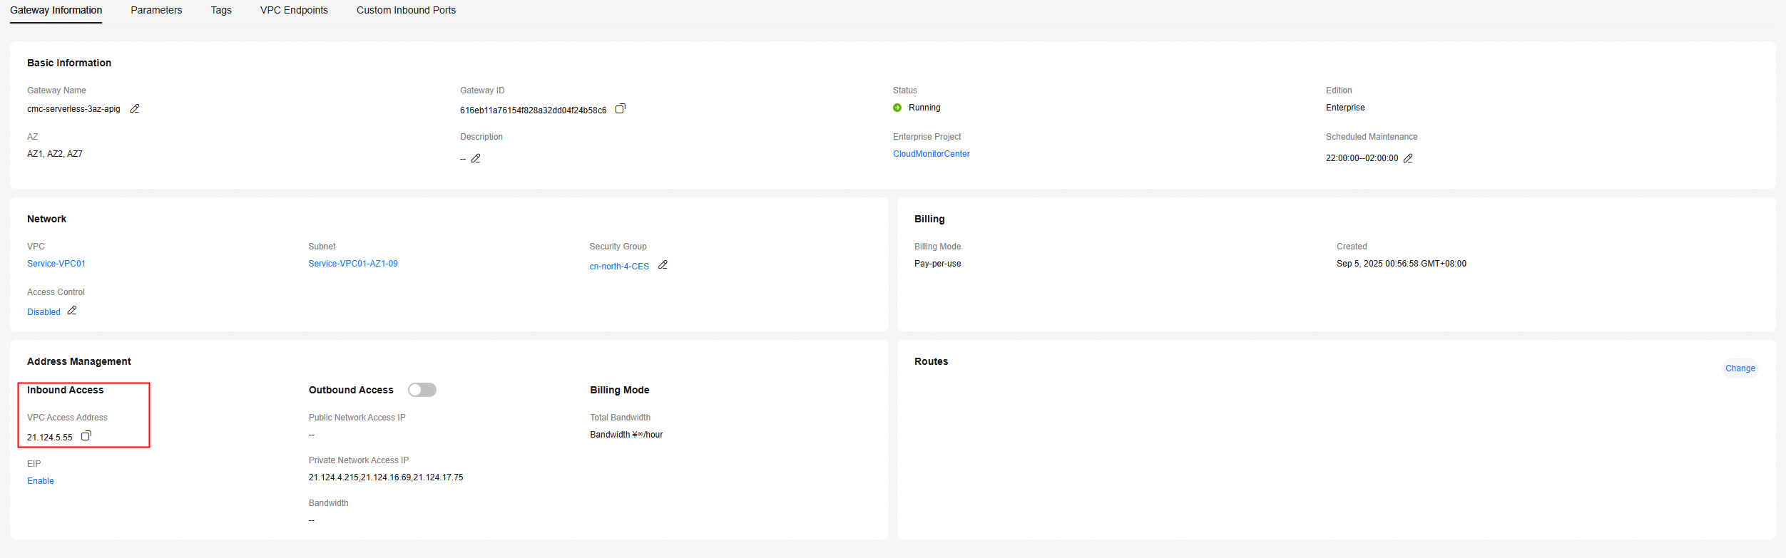Click the AZ value AZ1, AZ2, AZ7
Screen dimensions: 1786x558
click(x=55, y=154)
